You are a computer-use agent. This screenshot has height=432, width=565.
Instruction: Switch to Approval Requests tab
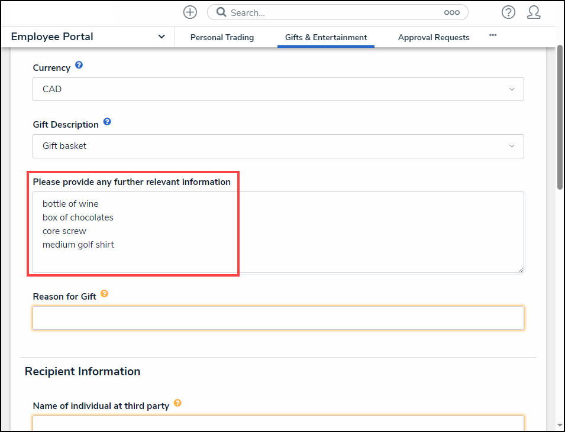click(x=434, y=37)
